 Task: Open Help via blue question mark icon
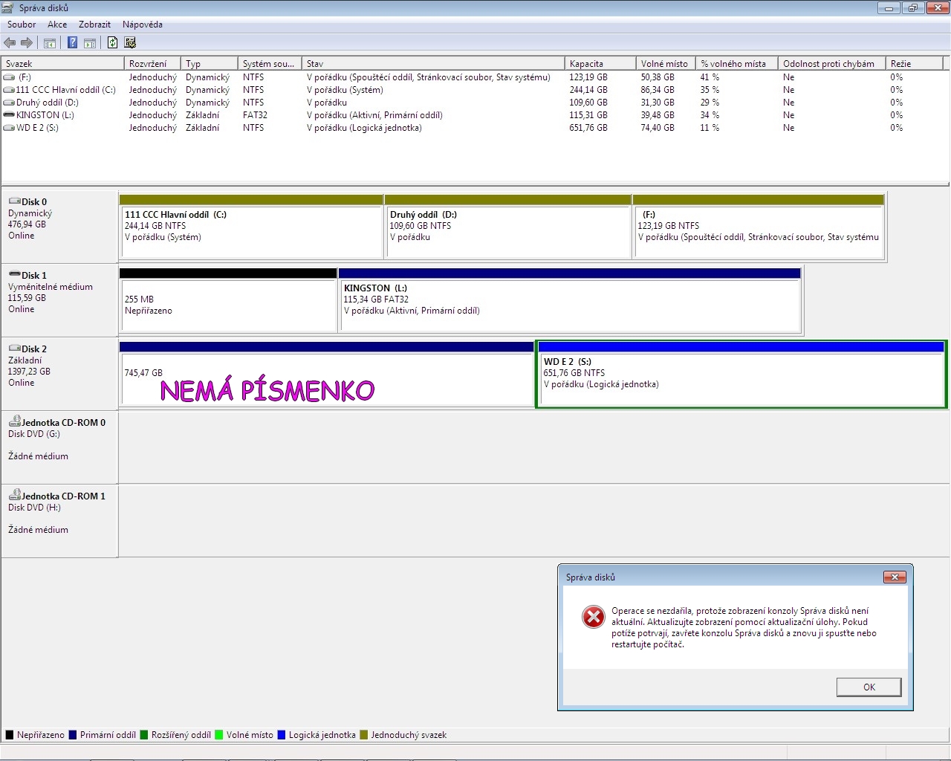pyautogui.click(x=72, y=43)
